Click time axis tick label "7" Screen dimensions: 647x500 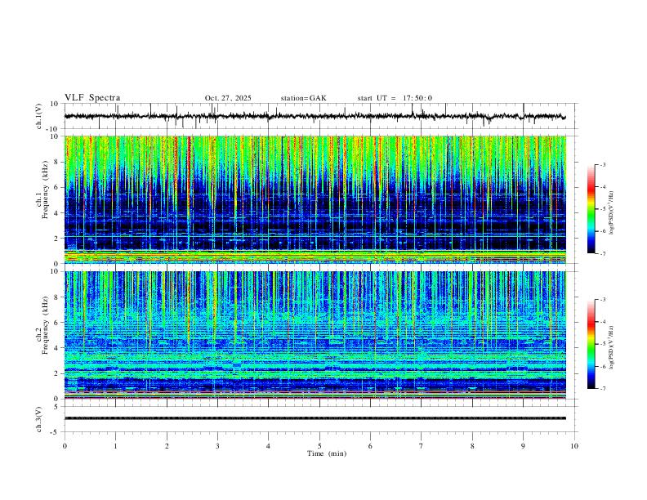tap(422, 446)
